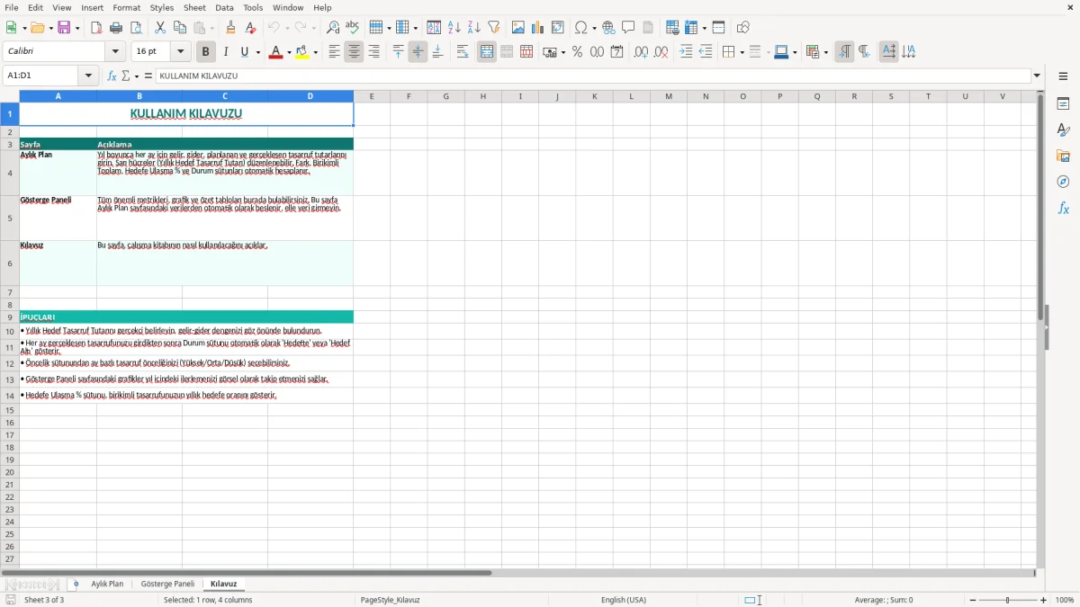Click the Insert Hyperlink icon
This screenshot has width=1080, height=607.
click(609, 28)
